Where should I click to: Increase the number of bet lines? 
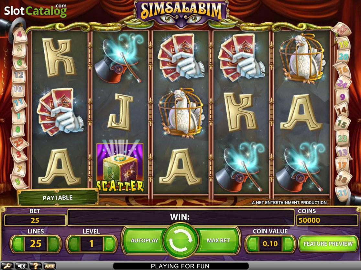pyautogui.click(x=53, y=244)
